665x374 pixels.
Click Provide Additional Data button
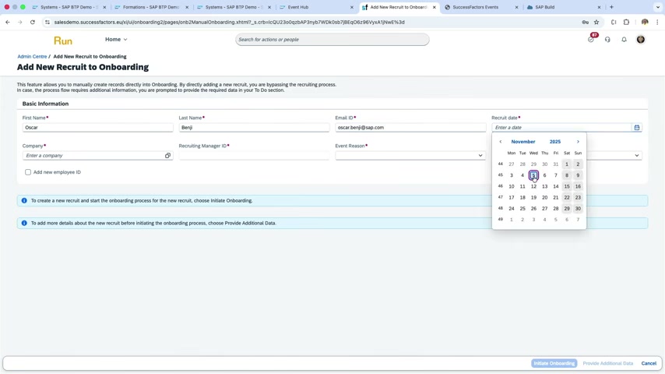pos(607,363)
